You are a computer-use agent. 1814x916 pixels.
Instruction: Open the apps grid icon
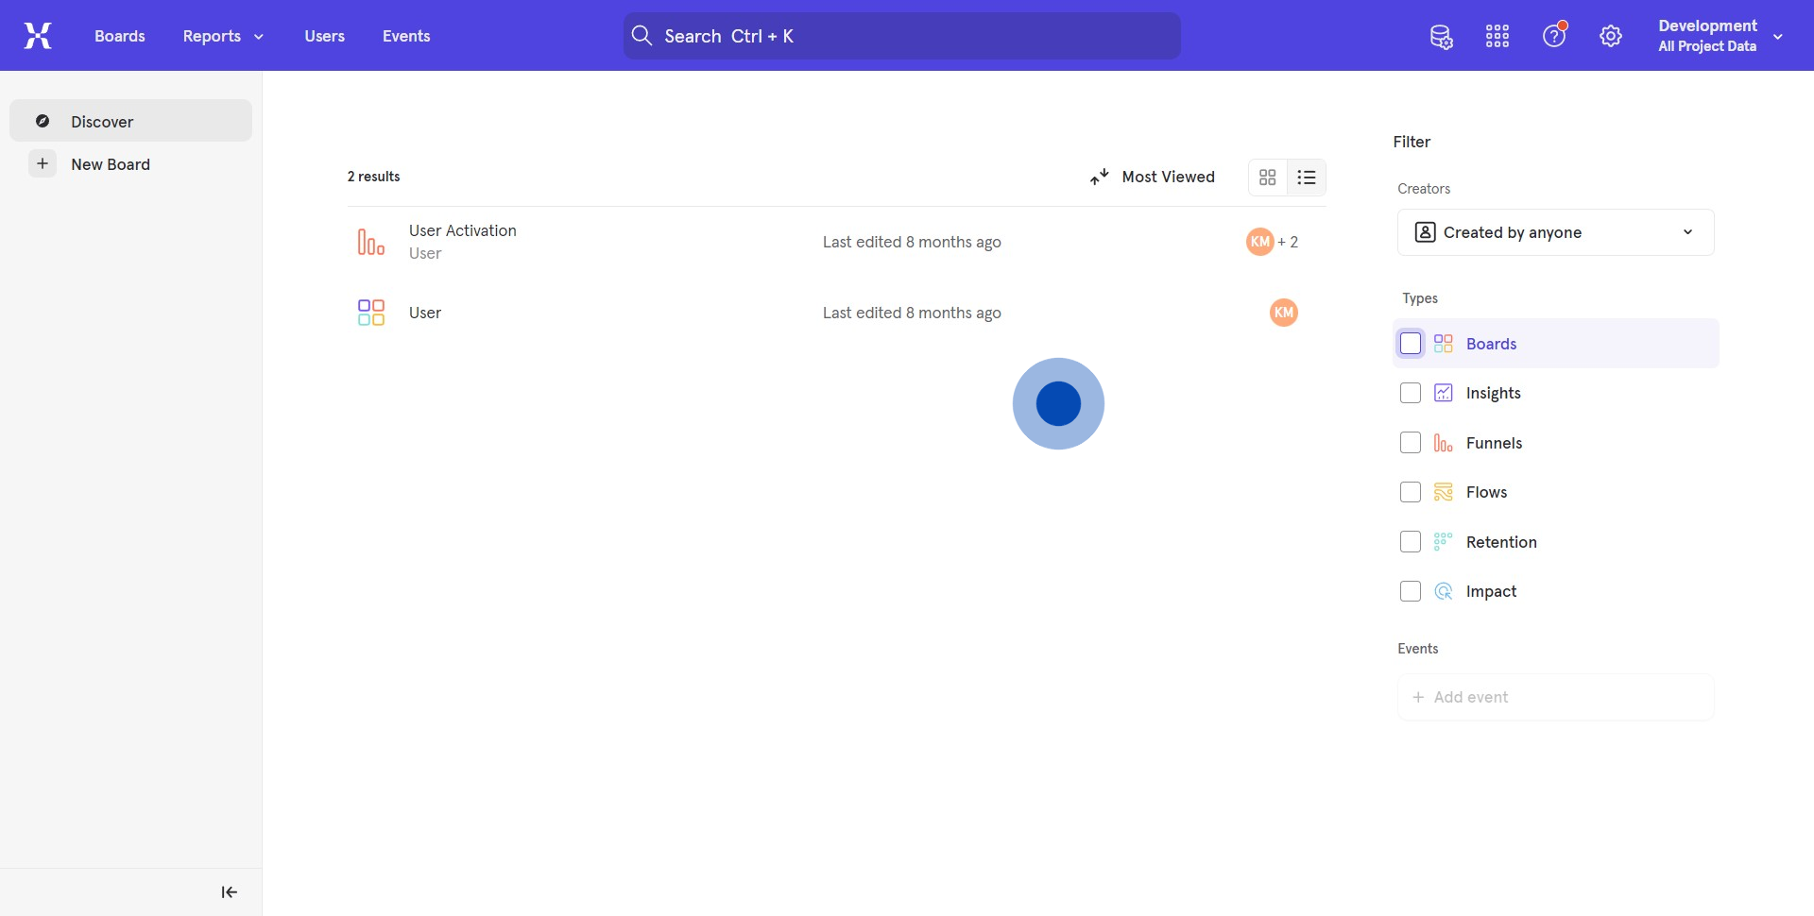pyautogui.click(x=1497, y=37)
